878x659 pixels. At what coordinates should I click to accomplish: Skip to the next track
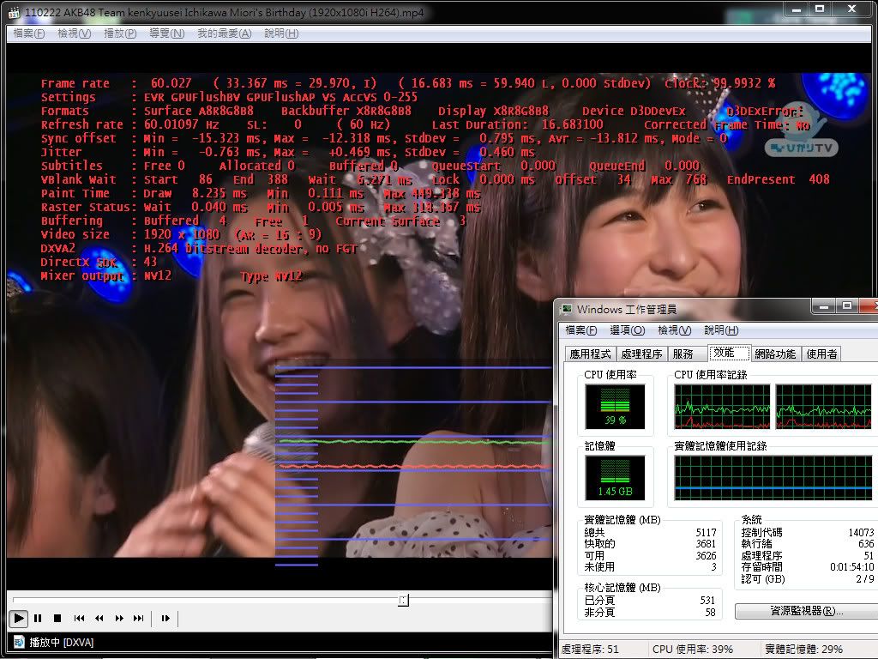pos(139,618)
